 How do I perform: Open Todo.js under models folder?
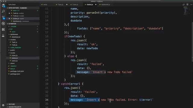14,45
